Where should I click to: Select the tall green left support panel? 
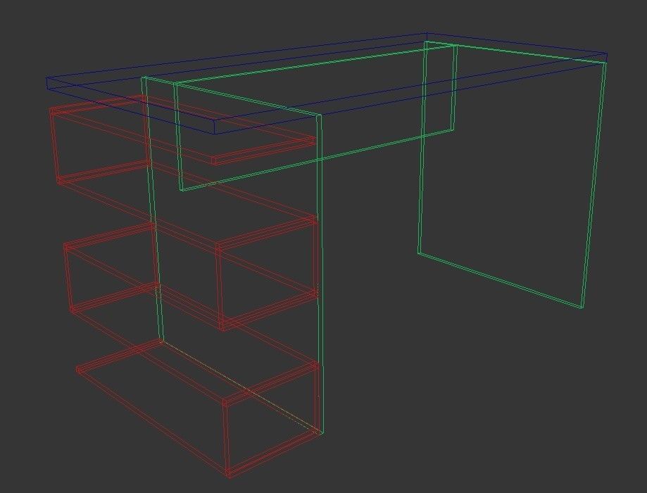point(232,255)
